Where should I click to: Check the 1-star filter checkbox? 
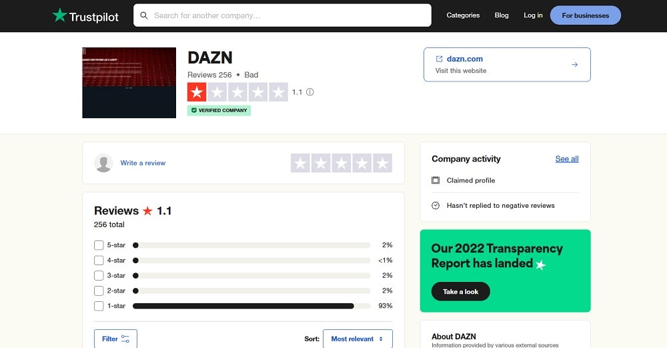click(99, 306)
